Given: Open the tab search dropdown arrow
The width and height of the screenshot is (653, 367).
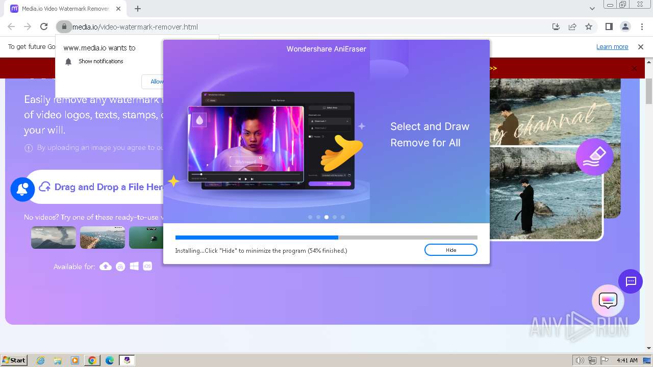Looking at the screenshot, I should point(592,8).
